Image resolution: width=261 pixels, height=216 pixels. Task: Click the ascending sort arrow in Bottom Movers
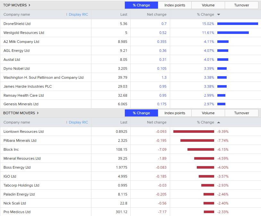219,122
